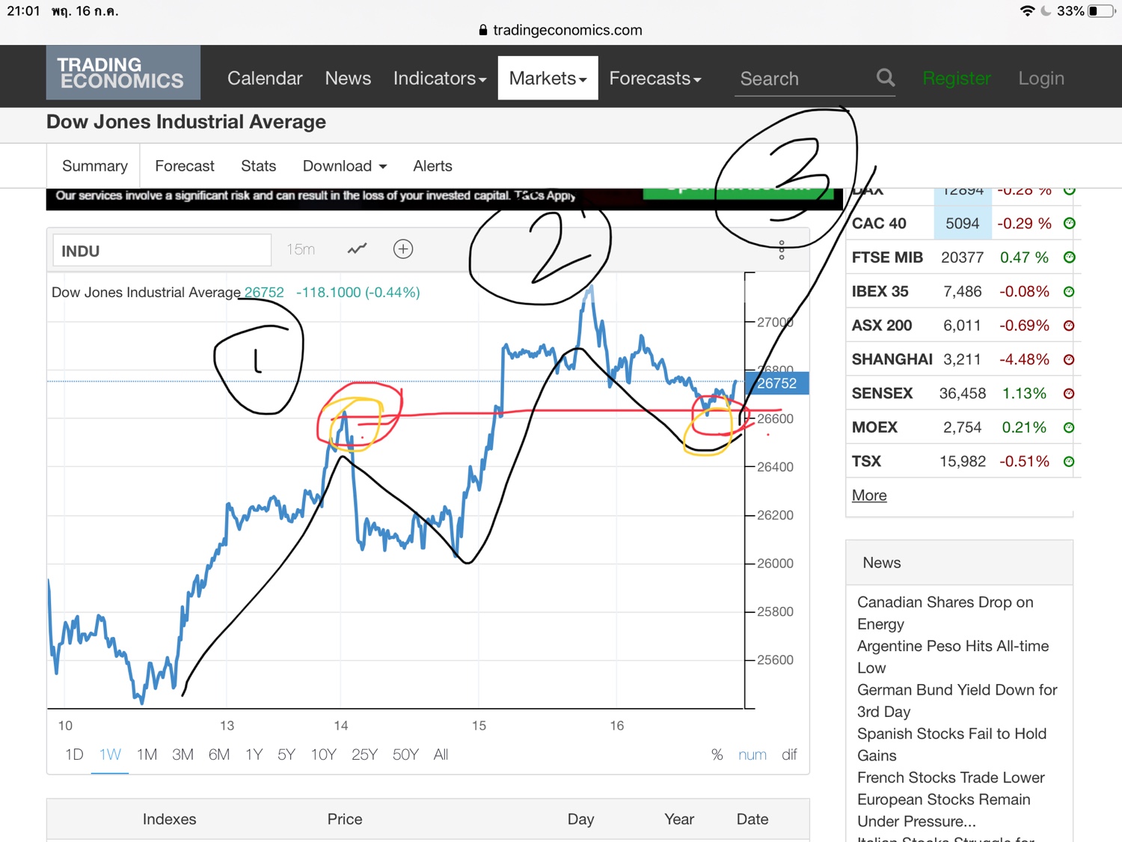
Task: Read 'Spanish Stocks Fail to Hold Gains'
Action: (x=952, y=745)
